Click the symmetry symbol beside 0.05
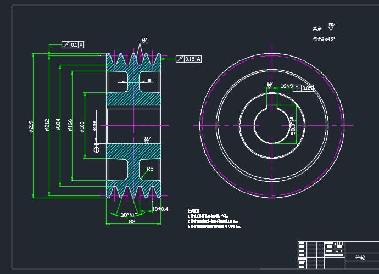Viewport: 379px width, 274px height. (x=297, y=88)
